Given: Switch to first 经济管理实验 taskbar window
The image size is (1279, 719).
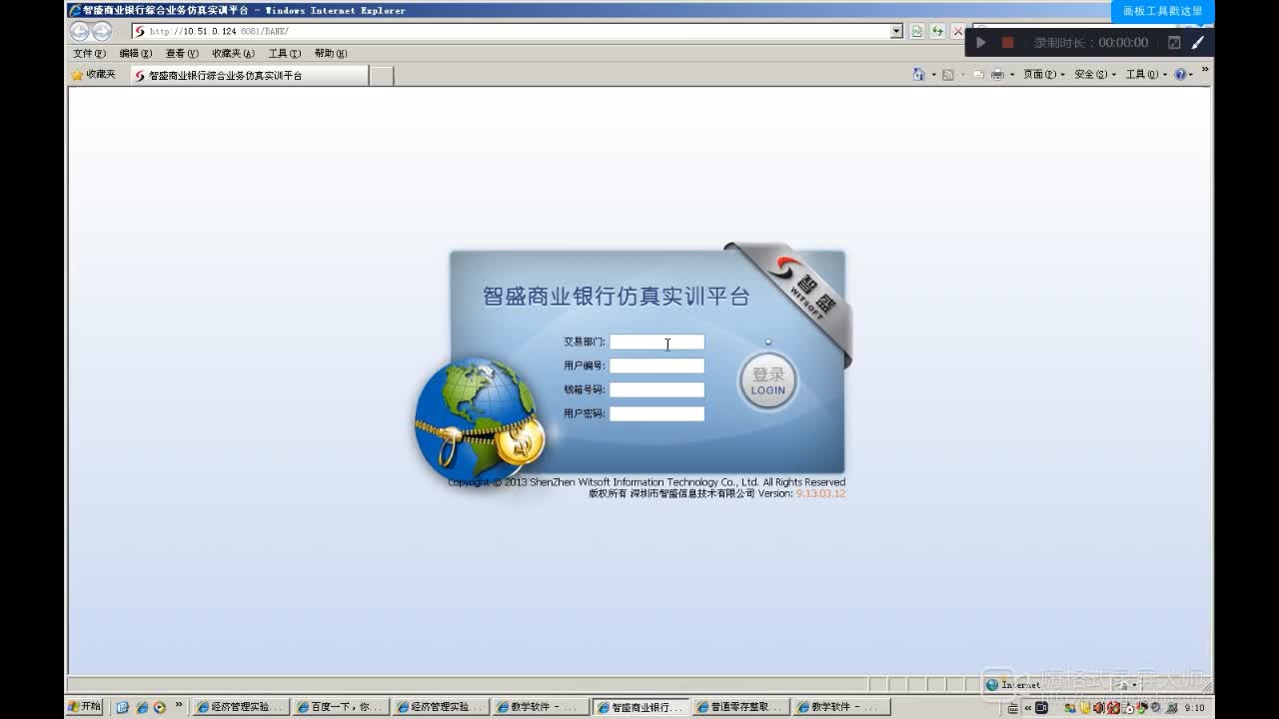Looking at the screenshot, I should pyautogui.click(x=241, y=707).
